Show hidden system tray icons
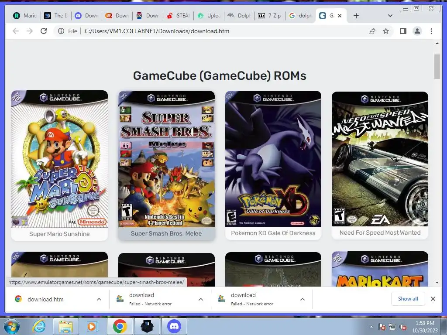This screenshot has width=447, height=335. [x=371, y=327]
